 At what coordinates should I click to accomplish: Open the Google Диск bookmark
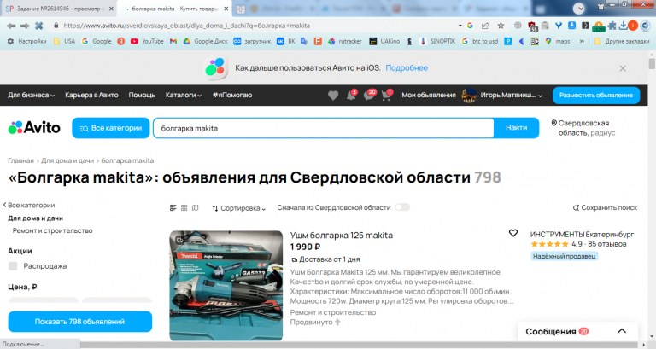coord(205,41)
